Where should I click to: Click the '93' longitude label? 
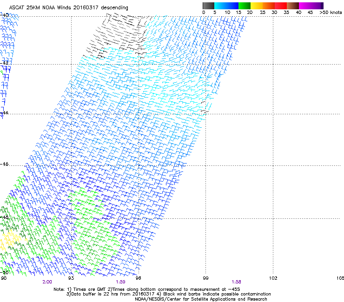pos(71,278)
